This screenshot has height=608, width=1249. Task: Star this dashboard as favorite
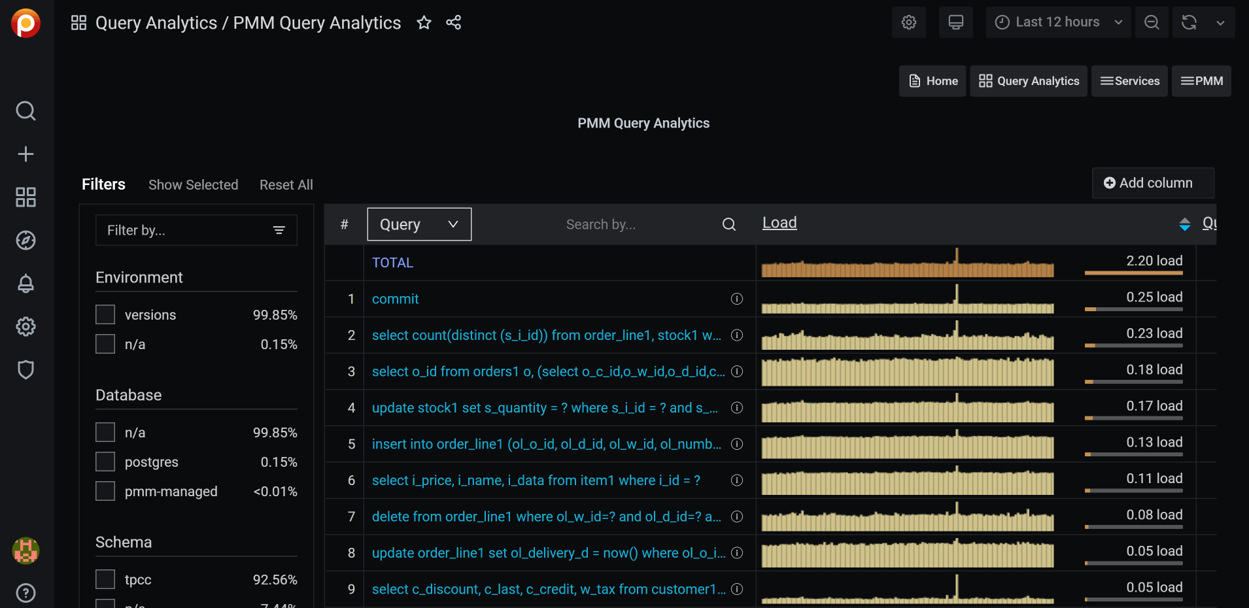pyautogui.click(x=424, y=23)
